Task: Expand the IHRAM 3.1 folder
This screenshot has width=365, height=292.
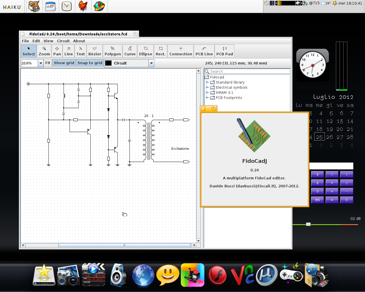Action: click(207, 93)
